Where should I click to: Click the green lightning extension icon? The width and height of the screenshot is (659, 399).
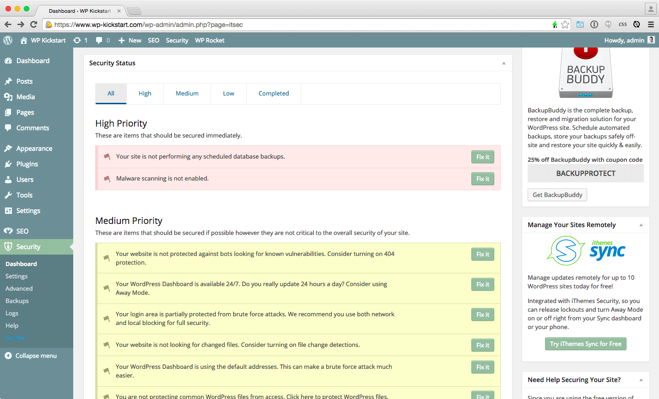555,25
